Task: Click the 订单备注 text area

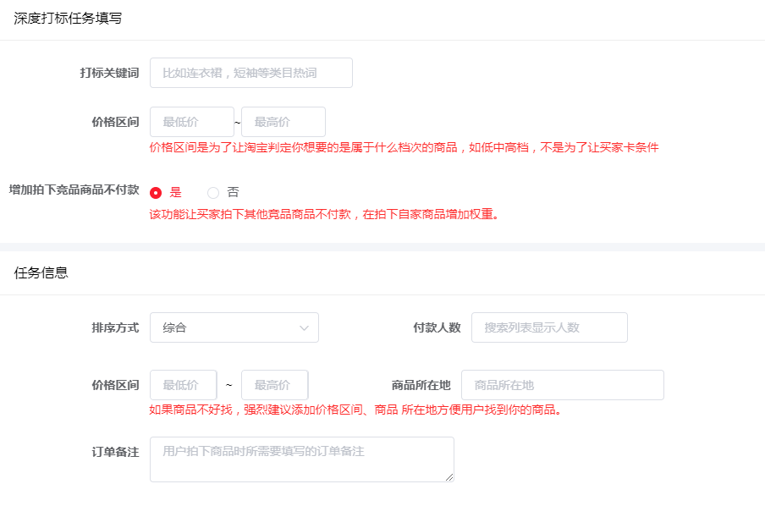Action: [x=302, y=459]
